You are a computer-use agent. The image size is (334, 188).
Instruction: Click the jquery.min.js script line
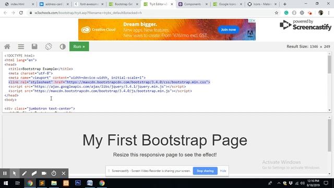[x=97, y=87]
